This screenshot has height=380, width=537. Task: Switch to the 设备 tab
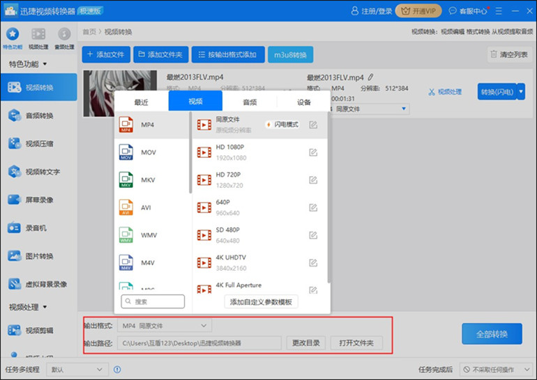pyautogui.click(x=304, y=102)
